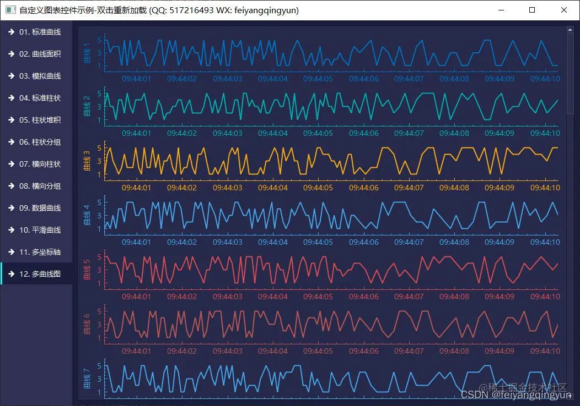This screenshot has width=580, height=406.
Task: Click the vertical scrollbar thumb
Action: [570, 74]
